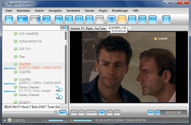This screenshot has height=125, width=191.
Task: Click Disney logo on W.I.T.C.H. row
Action: point(59,89)
